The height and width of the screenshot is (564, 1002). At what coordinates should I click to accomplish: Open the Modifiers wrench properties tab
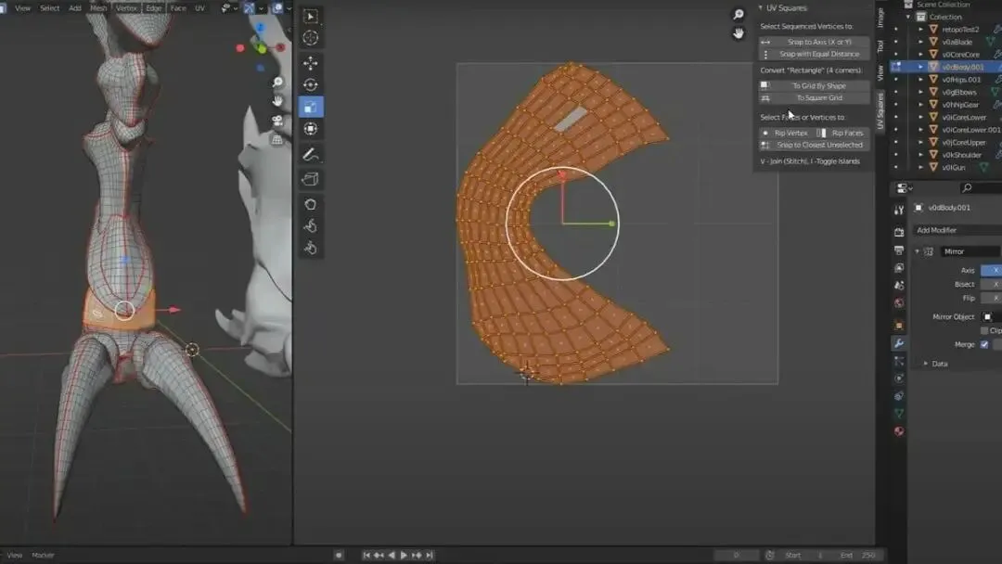[898, 343]
